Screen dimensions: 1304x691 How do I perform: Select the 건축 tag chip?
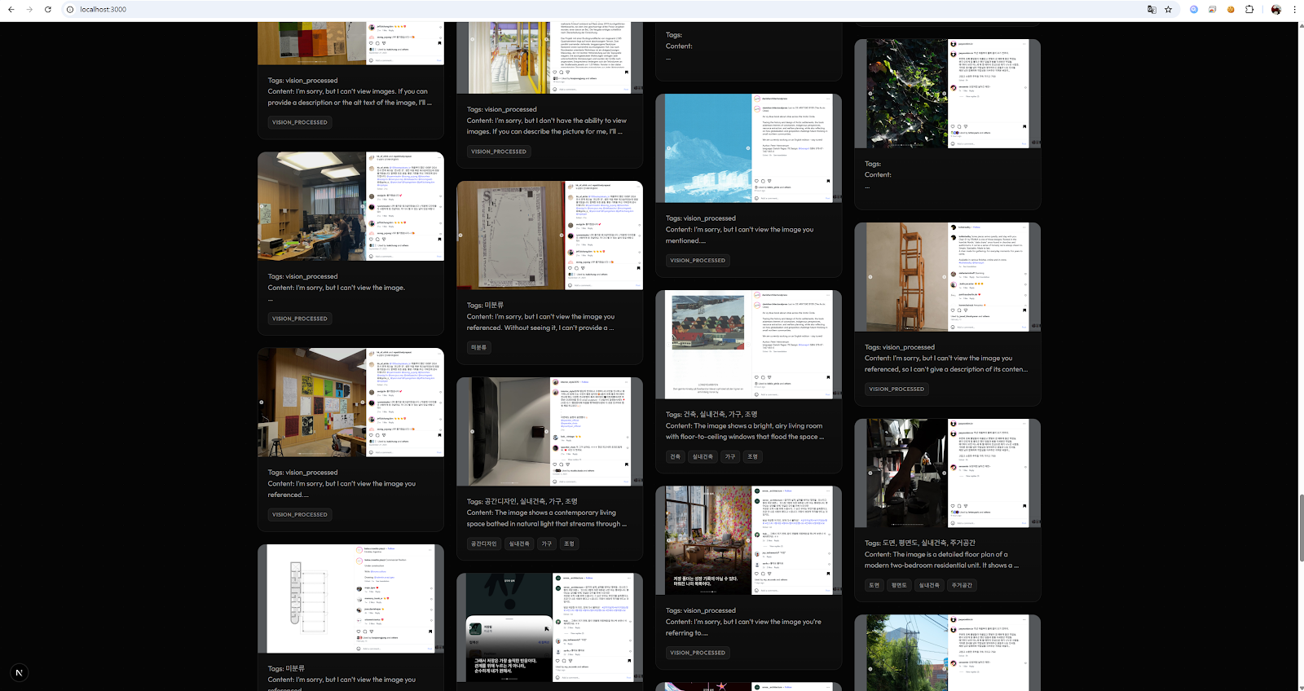point(675,457)
